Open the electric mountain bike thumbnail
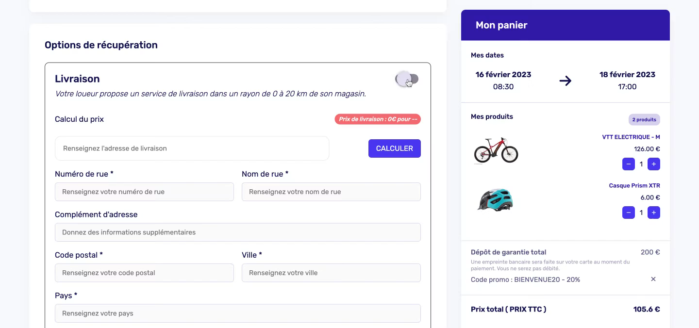The image size is (699, 328). pyautogui.click(x=496, y=149)
